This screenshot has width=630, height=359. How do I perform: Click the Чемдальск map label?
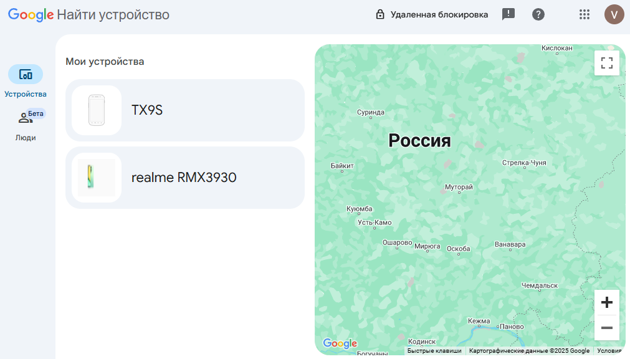(540, 285)
